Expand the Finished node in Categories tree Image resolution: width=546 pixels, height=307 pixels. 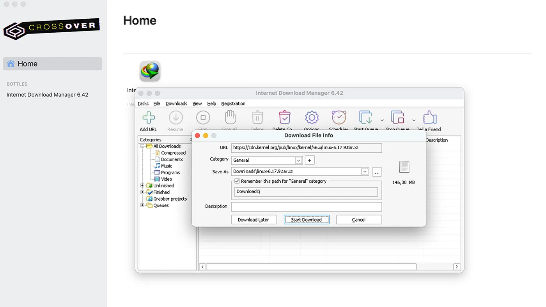pos(142,192)
